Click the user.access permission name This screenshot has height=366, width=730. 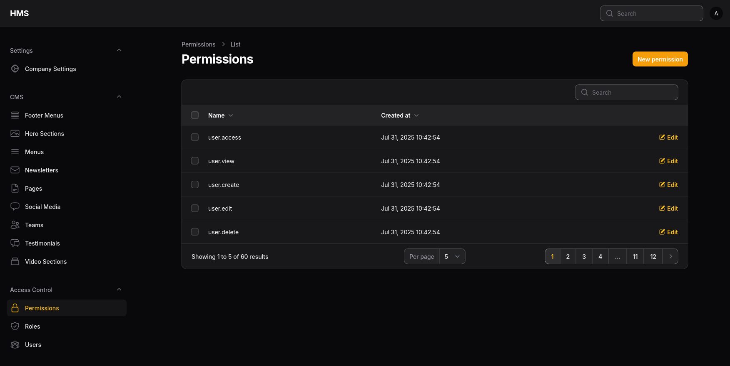click(x=224, y=137)
